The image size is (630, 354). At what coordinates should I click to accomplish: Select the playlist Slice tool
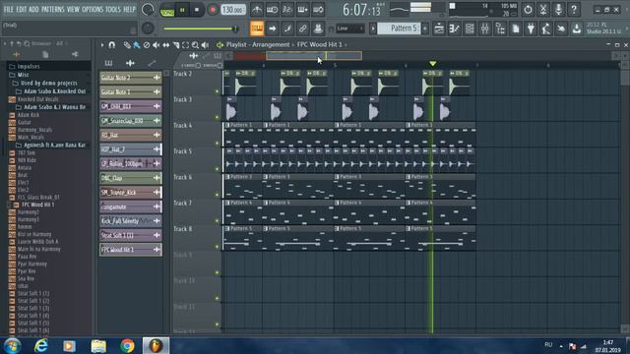coord(176,45)
